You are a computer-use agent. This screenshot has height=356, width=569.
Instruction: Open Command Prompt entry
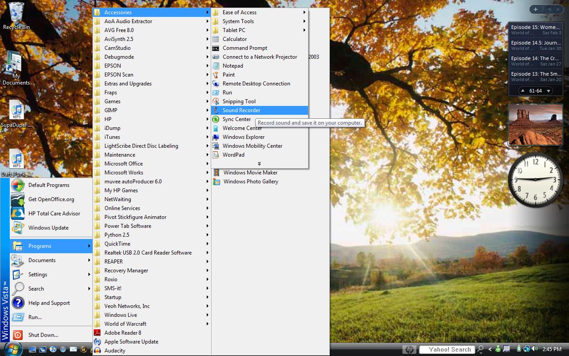coord(260,48)
